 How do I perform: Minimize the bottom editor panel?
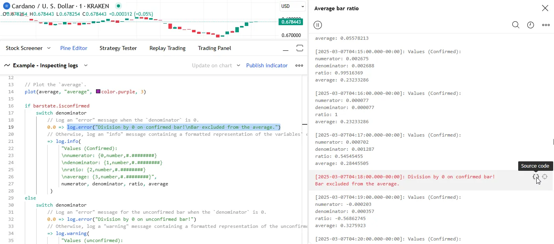click(286, 48)
